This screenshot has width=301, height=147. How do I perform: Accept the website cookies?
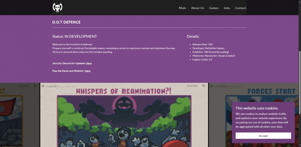coord(263,136)
